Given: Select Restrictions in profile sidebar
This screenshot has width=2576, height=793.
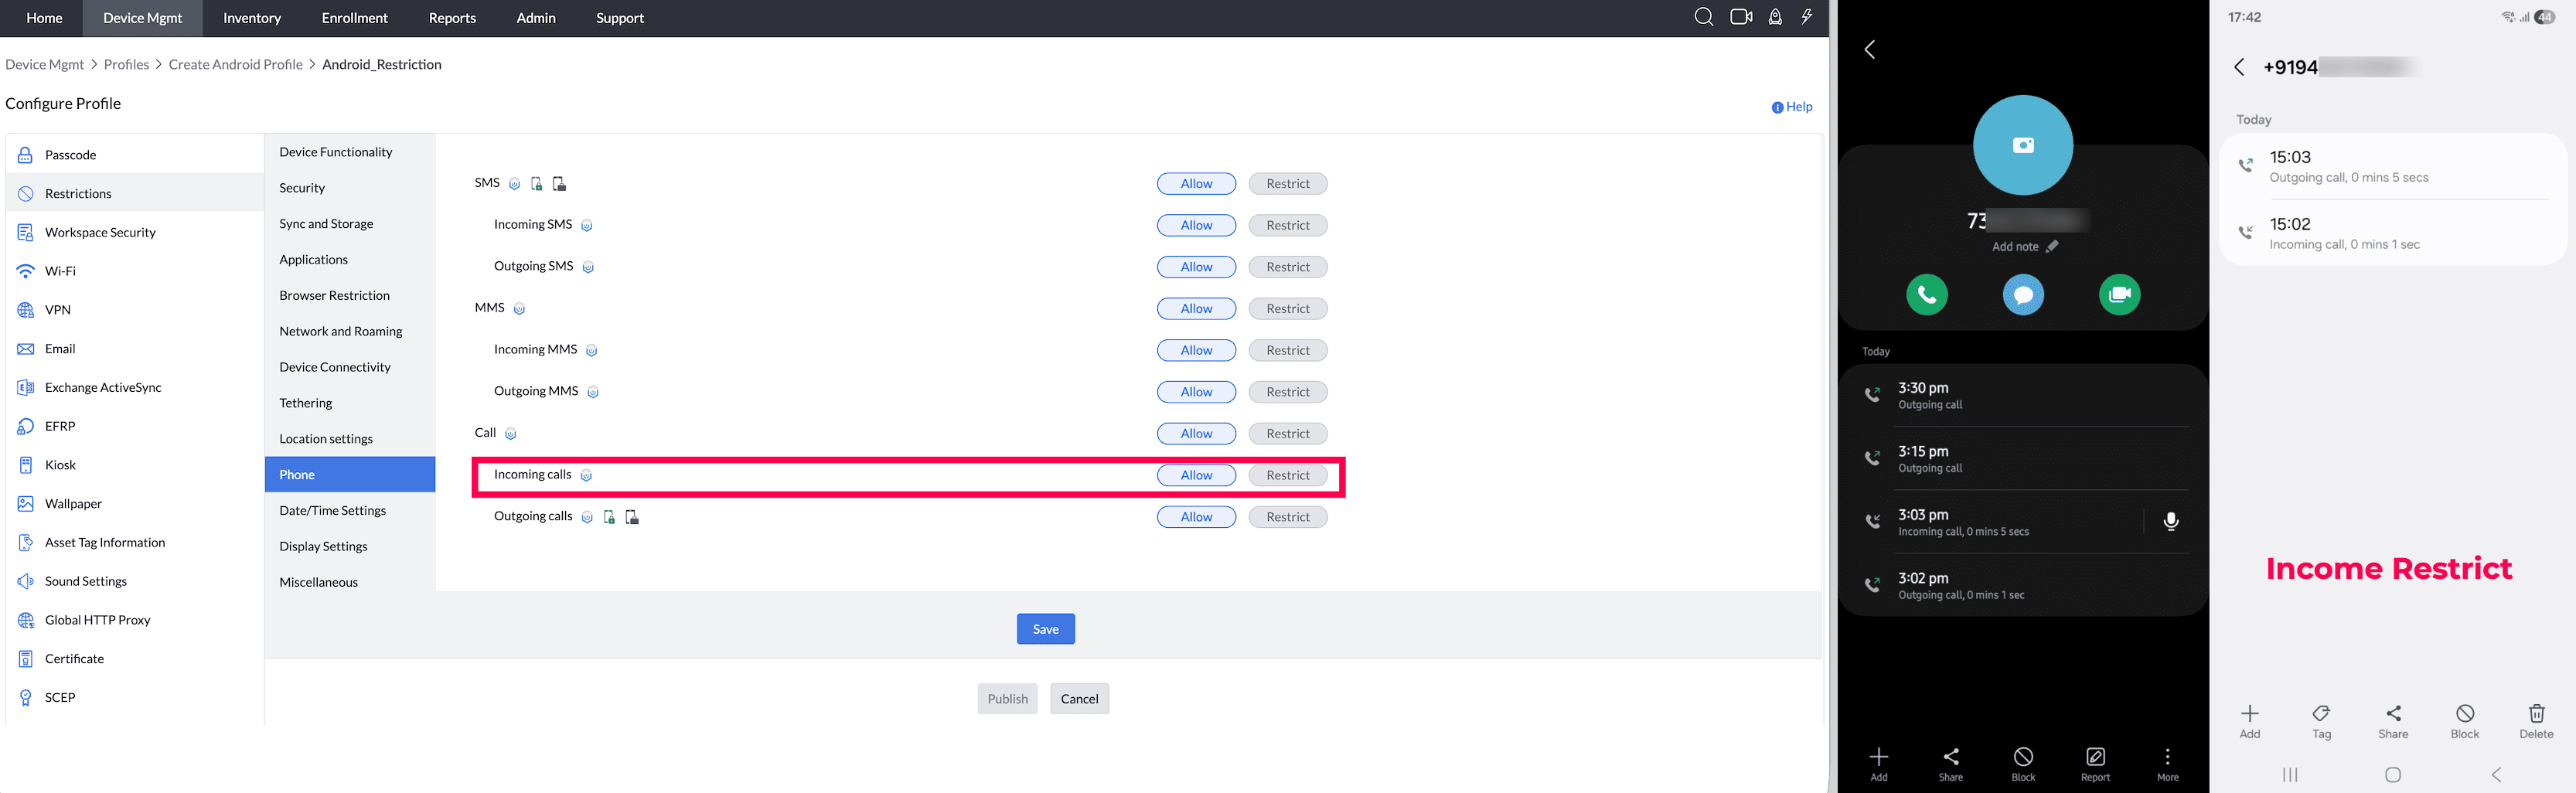Looking at the screenshot, I should pyautogui.click(x=135, y=194).
